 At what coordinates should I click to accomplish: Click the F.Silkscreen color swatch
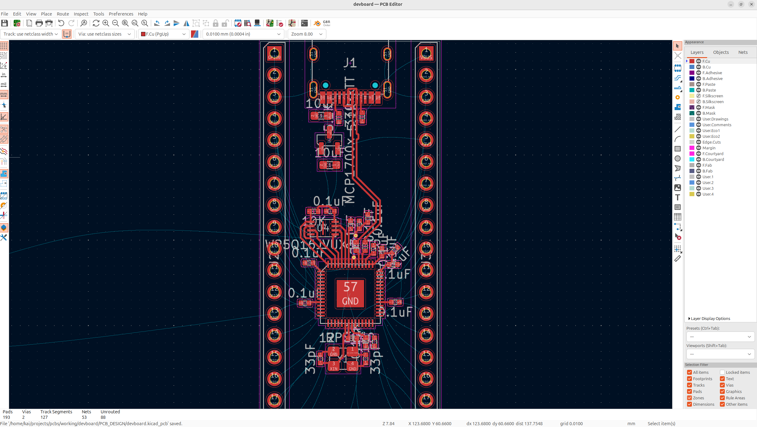pyautogui.click(x=692, y=96)
